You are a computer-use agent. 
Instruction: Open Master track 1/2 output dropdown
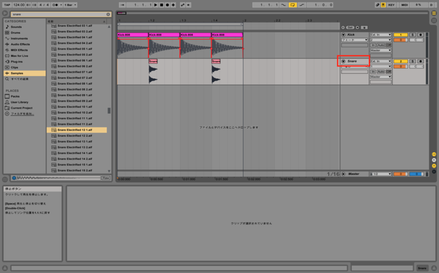(x=380, y=174)
